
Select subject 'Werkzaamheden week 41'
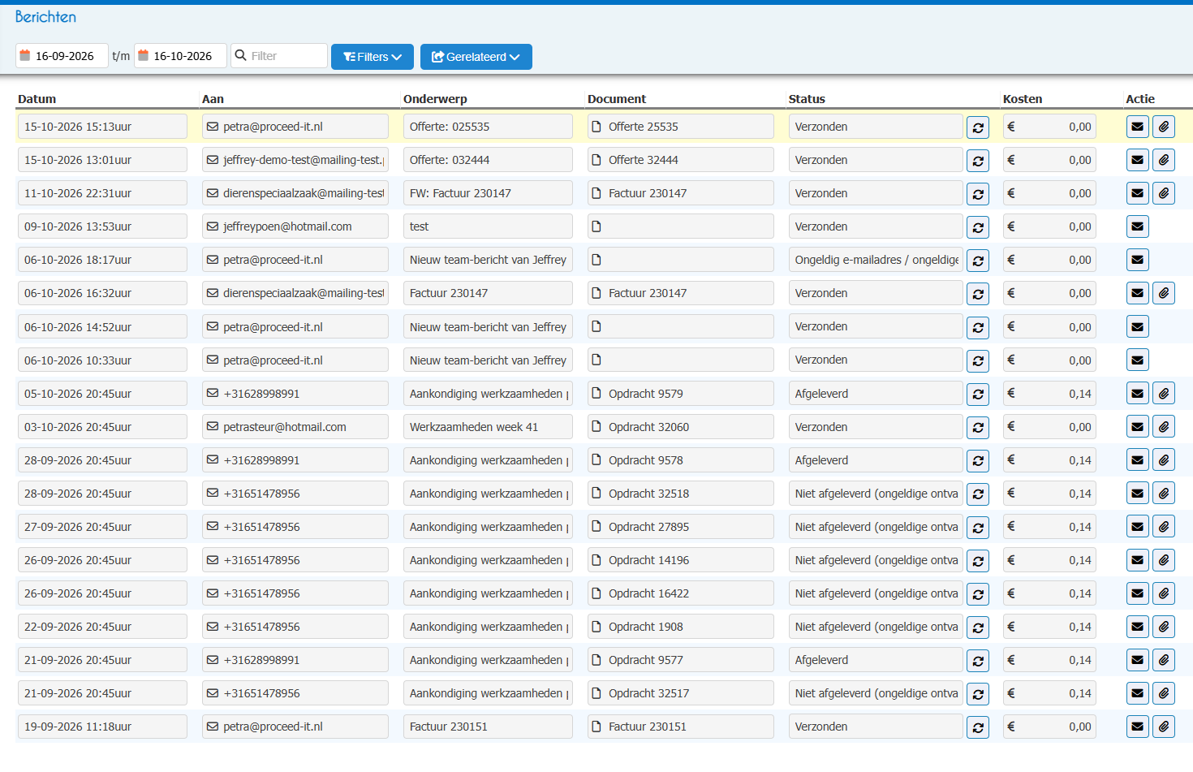[488, 427]
